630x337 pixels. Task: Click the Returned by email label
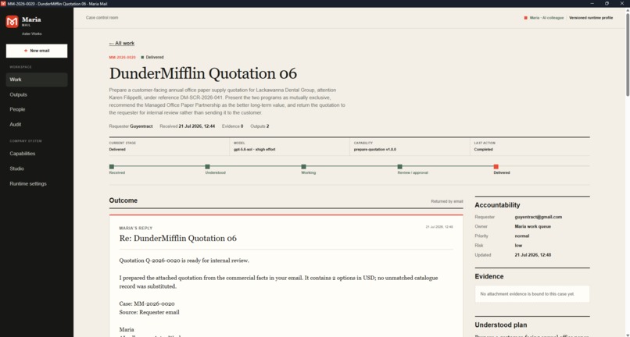[447, 201]
